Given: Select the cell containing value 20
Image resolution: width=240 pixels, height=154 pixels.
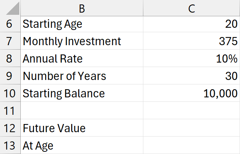Looking at the screenshot, I should tap(191, 24).
